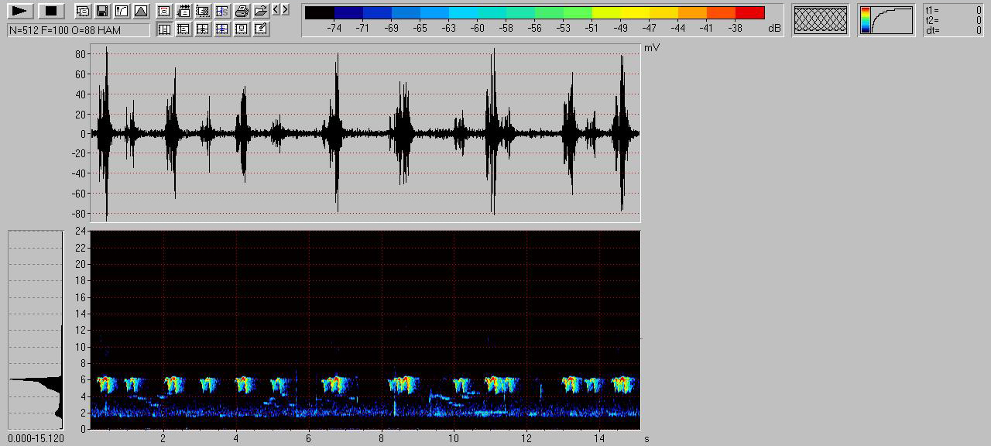Click the right arrow scroll button
This screenshot has height=446, width=991.
click(x=285, y=9)
